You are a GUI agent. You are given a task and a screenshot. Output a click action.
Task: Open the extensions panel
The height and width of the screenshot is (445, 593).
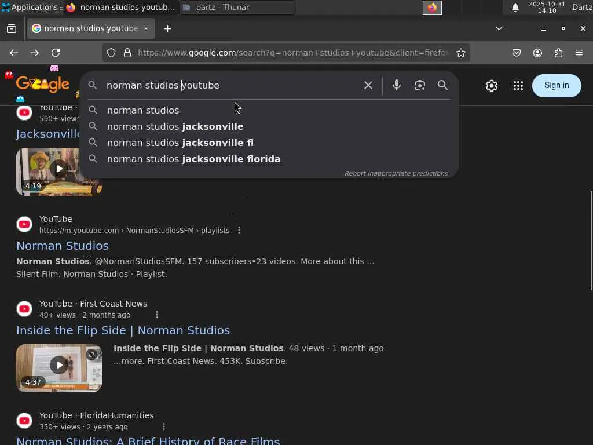[x=558, y=53]
